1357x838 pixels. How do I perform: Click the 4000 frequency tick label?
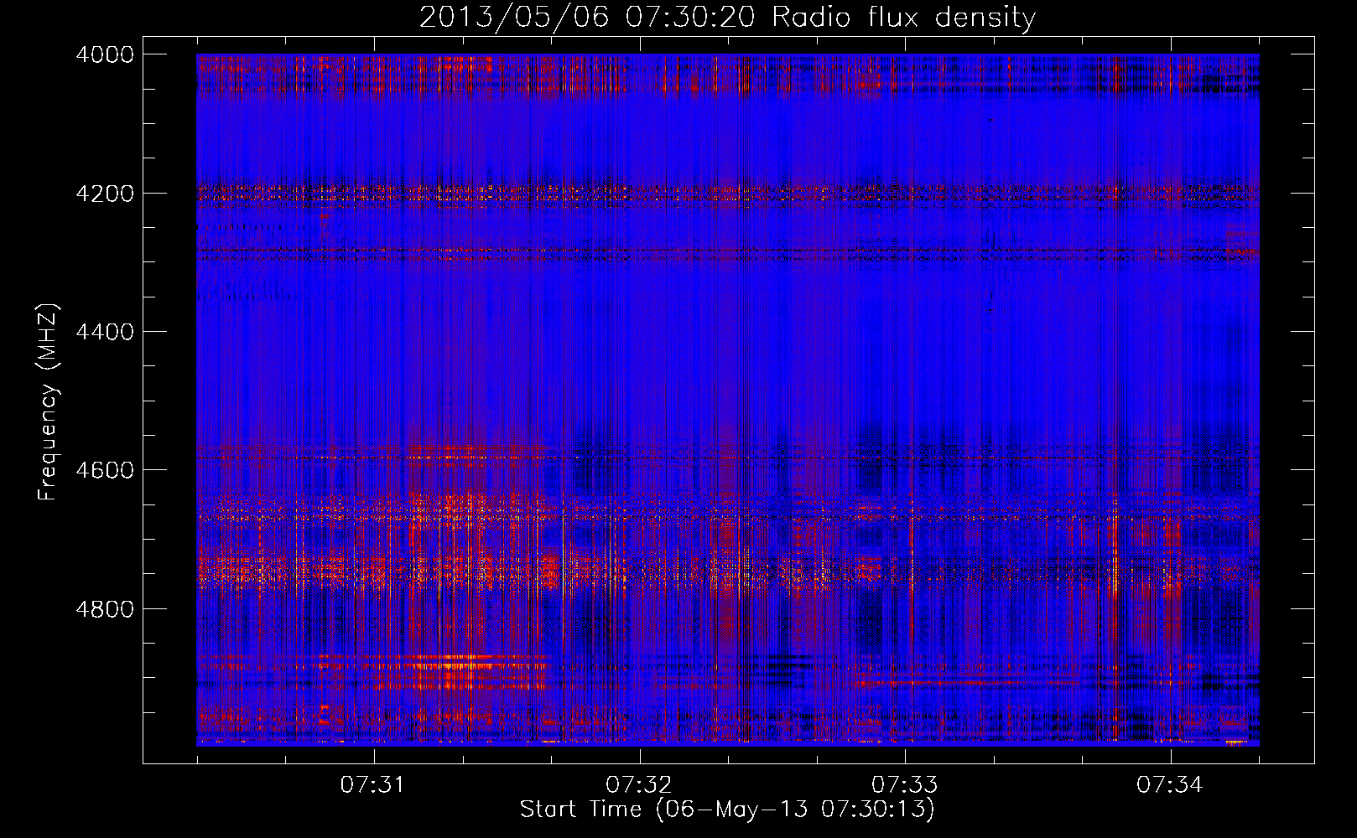tap(104, 54)
